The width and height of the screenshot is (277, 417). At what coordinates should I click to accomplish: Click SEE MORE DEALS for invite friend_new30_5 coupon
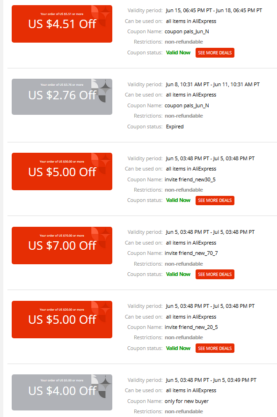(x=215, y=200)
